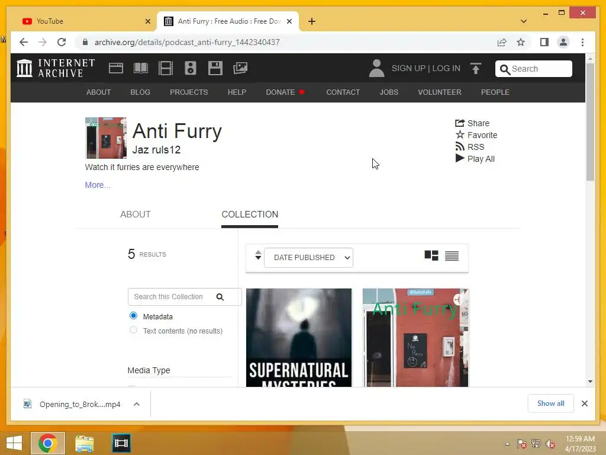Toggle the sort direction arrows
606x455 pixels.
click(258, 255)
